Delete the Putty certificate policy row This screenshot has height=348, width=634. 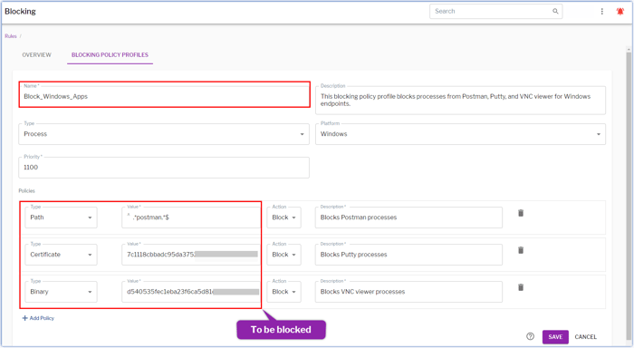(521, 250)
